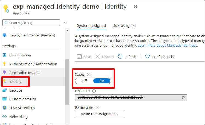Click the feedback heart icon
The image size is (205, 125).
(148, 56)
